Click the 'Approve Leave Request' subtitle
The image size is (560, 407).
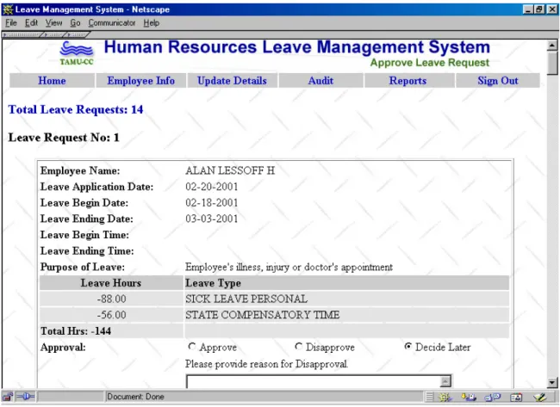tap(430, 63)
